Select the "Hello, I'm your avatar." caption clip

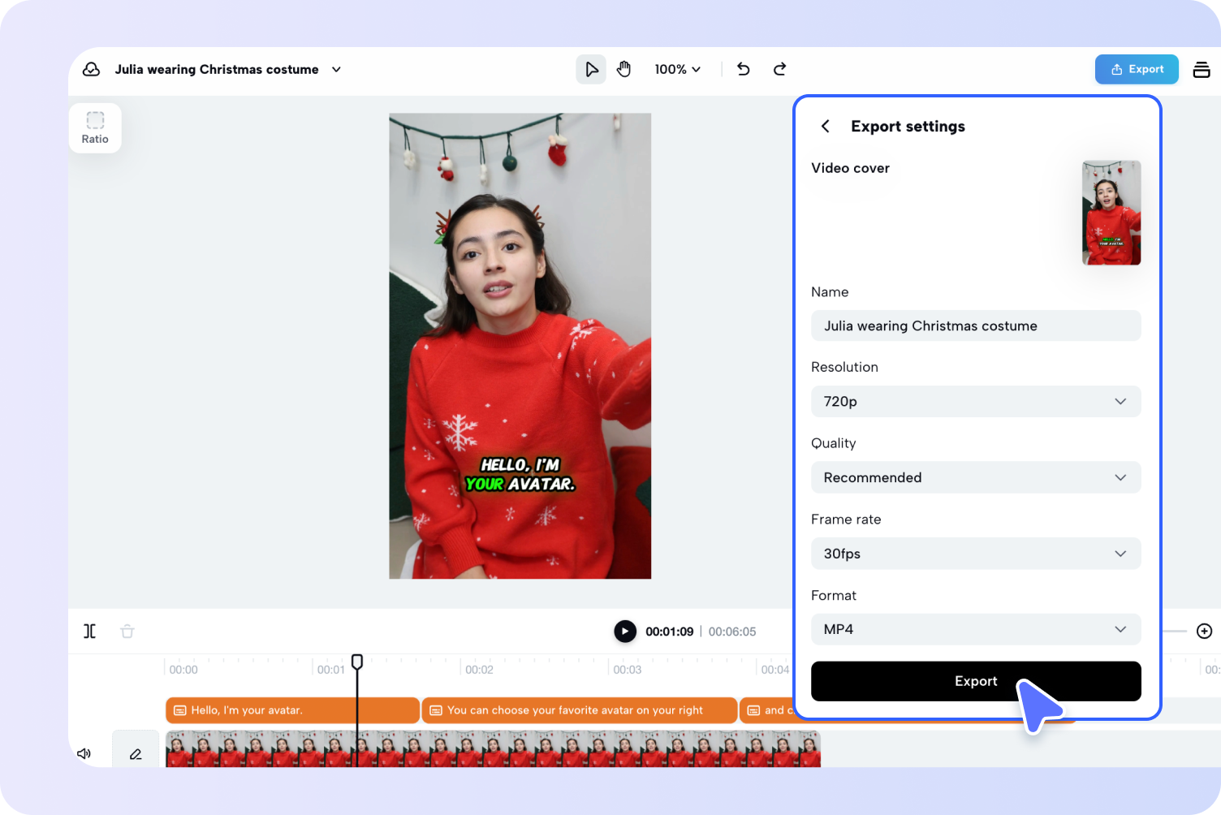(292, 710)
